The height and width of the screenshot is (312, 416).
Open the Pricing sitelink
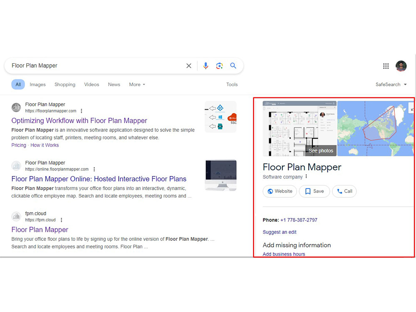coord(19,145)
